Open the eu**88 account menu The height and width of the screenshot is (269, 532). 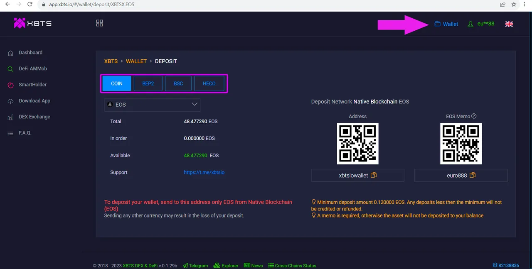pyautogui.click(x=486, y=24)
